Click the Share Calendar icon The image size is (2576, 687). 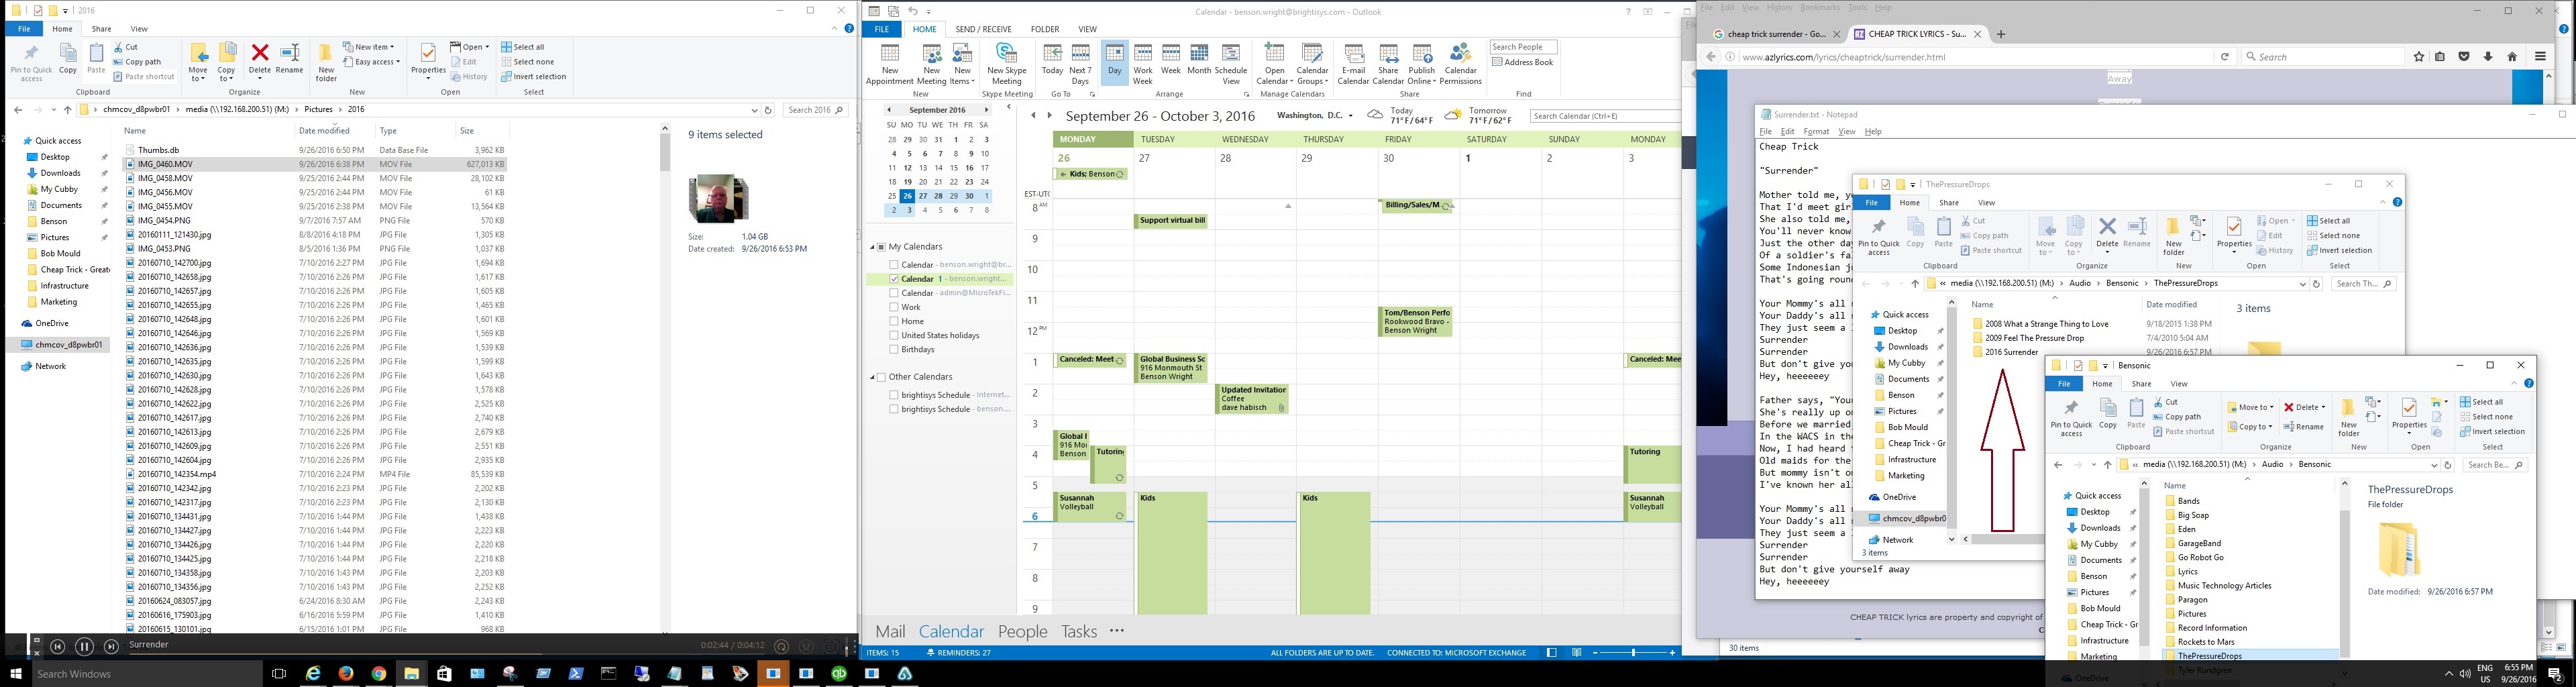pyautogui.click(x=1387, y=62)
